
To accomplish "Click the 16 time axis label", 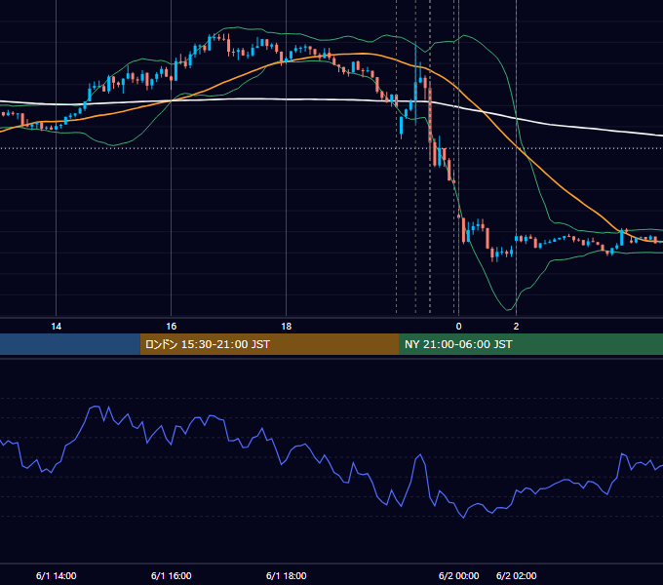I will (x=171, y=327).
